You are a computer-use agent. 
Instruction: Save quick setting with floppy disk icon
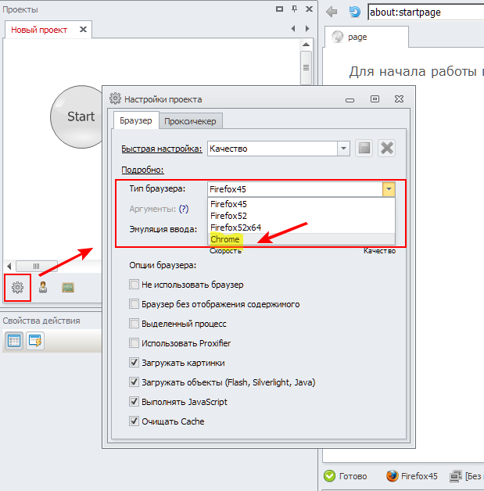point(364,148)
